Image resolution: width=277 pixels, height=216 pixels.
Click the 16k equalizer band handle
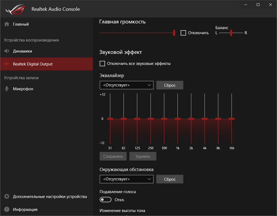232,119
